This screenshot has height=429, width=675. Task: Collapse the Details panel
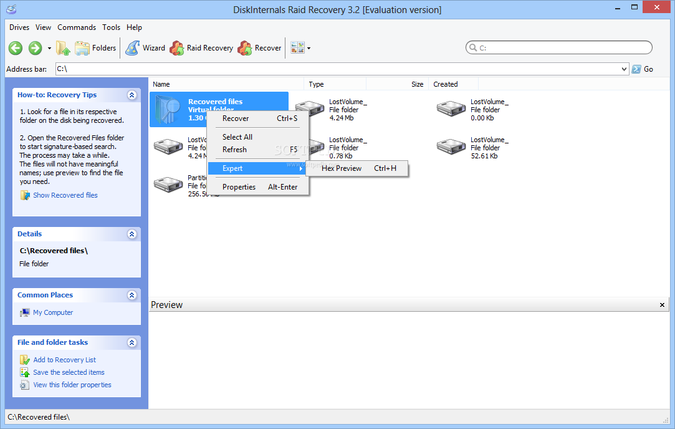tap(132, 234)
